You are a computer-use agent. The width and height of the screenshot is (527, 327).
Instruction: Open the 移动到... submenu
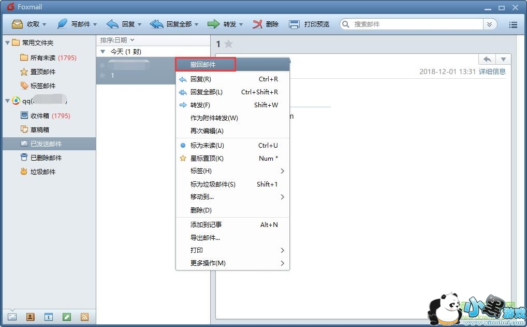point(232,197)
